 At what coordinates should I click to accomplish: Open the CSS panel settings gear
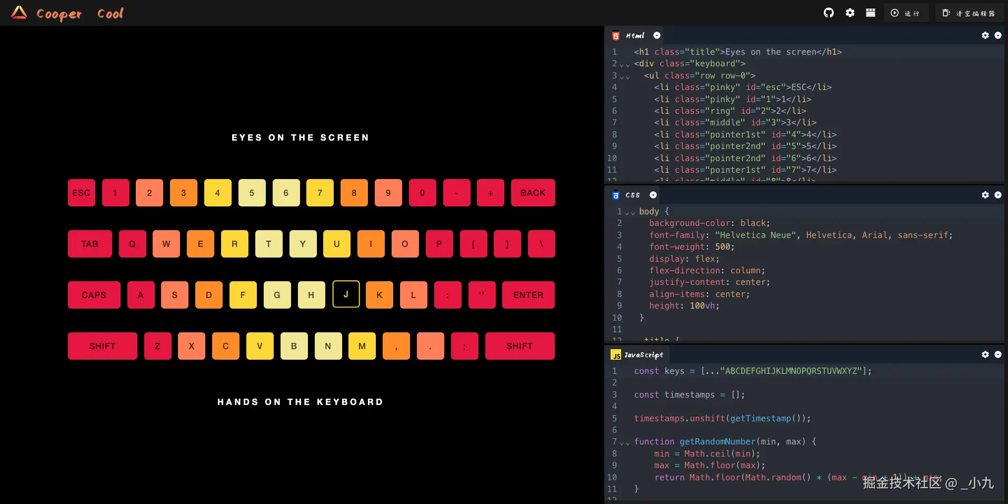985,195
